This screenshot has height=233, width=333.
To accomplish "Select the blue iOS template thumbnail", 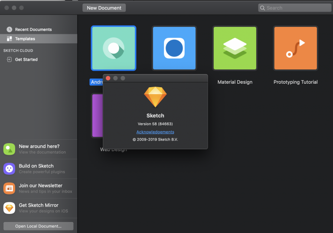I will 174,48.
